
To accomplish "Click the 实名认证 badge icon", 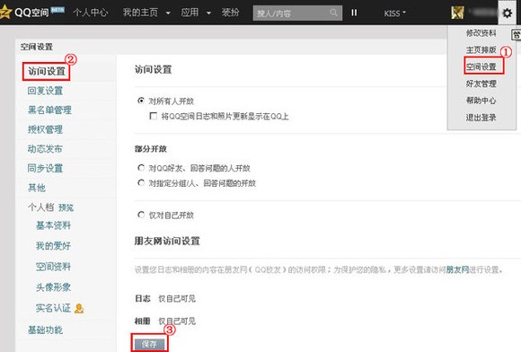I will [x=79, y=309].
